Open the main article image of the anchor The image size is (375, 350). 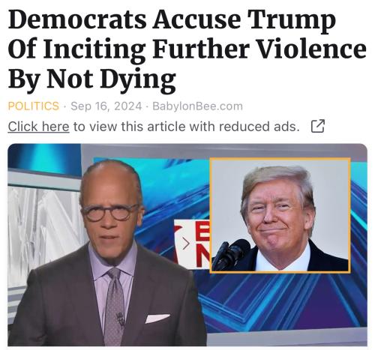pyautogui.click(x=187, y=245)
